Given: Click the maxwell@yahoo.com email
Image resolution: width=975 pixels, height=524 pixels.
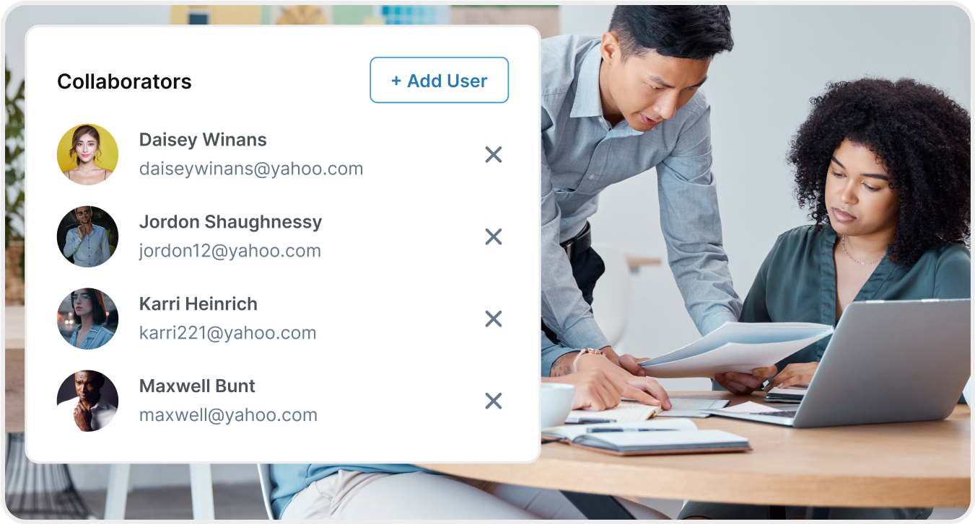Looking at the screenshot, I should pyautogui.click(x=228, y=416).
